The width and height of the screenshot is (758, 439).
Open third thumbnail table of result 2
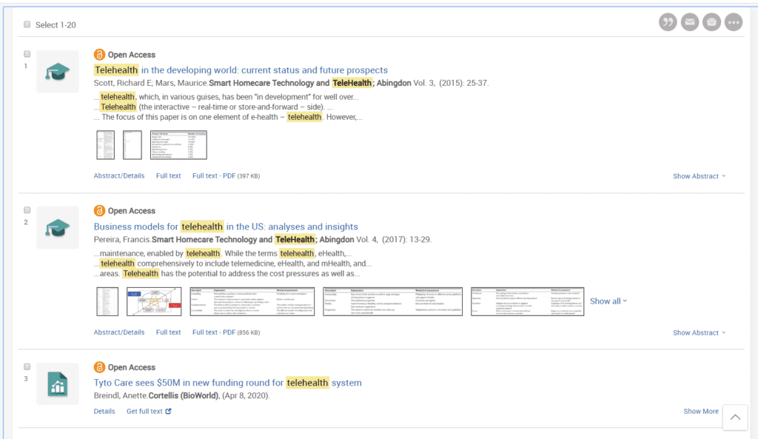[252, 302]
